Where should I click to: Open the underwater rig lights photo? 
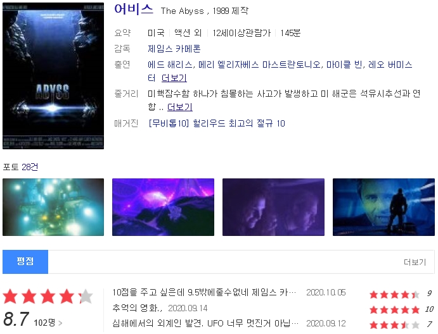[53, 207]
